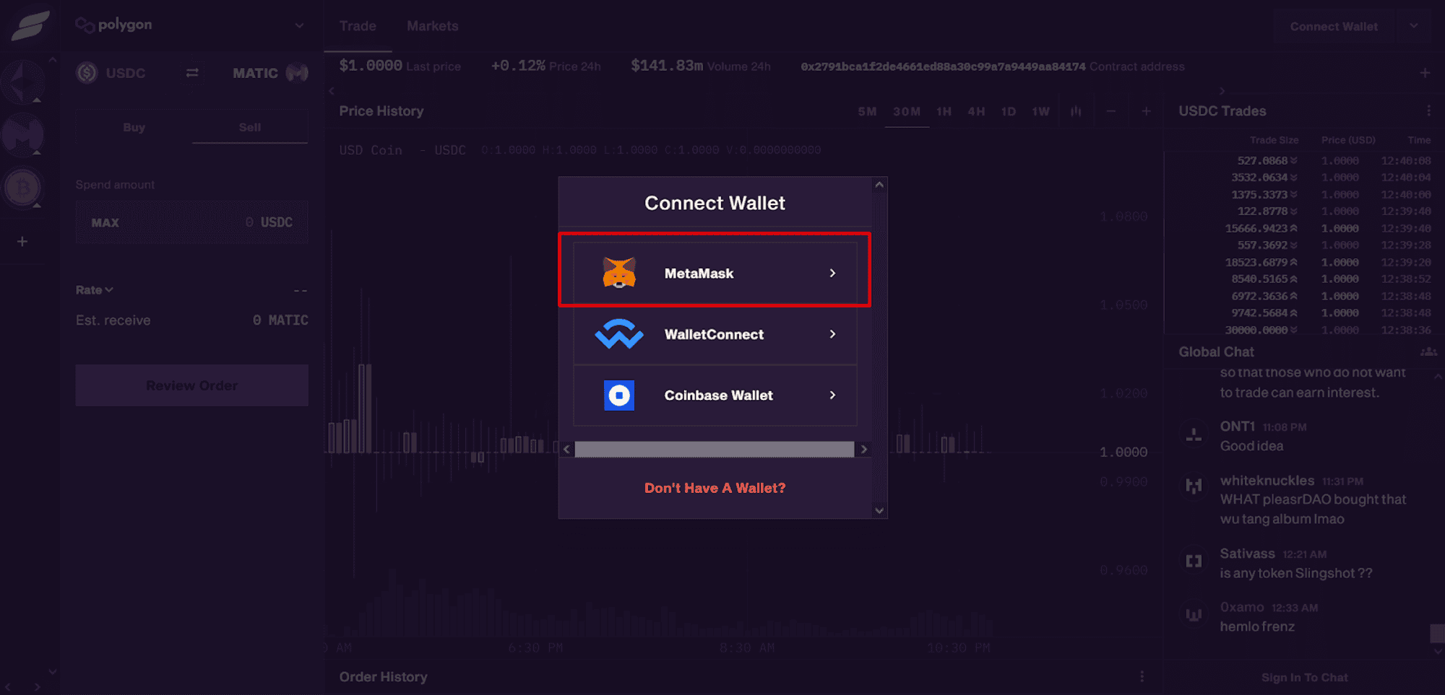The width and height of the screenshot is (1445, 695).
Task: Click the Coinbase Wallet row chevron arrow
Action: 832,395
